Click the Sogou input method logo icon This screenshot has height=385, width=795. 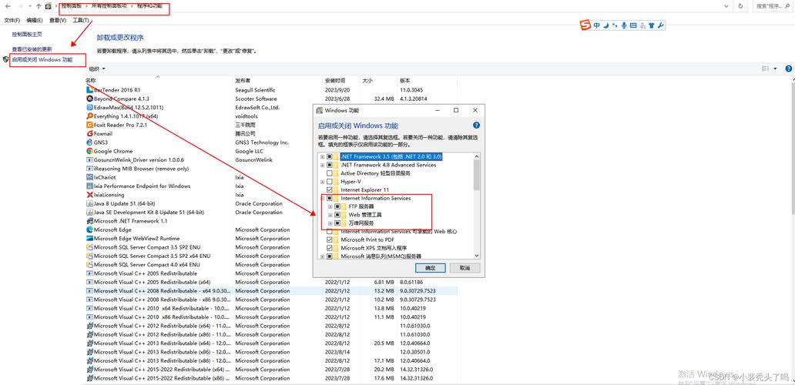585,25
